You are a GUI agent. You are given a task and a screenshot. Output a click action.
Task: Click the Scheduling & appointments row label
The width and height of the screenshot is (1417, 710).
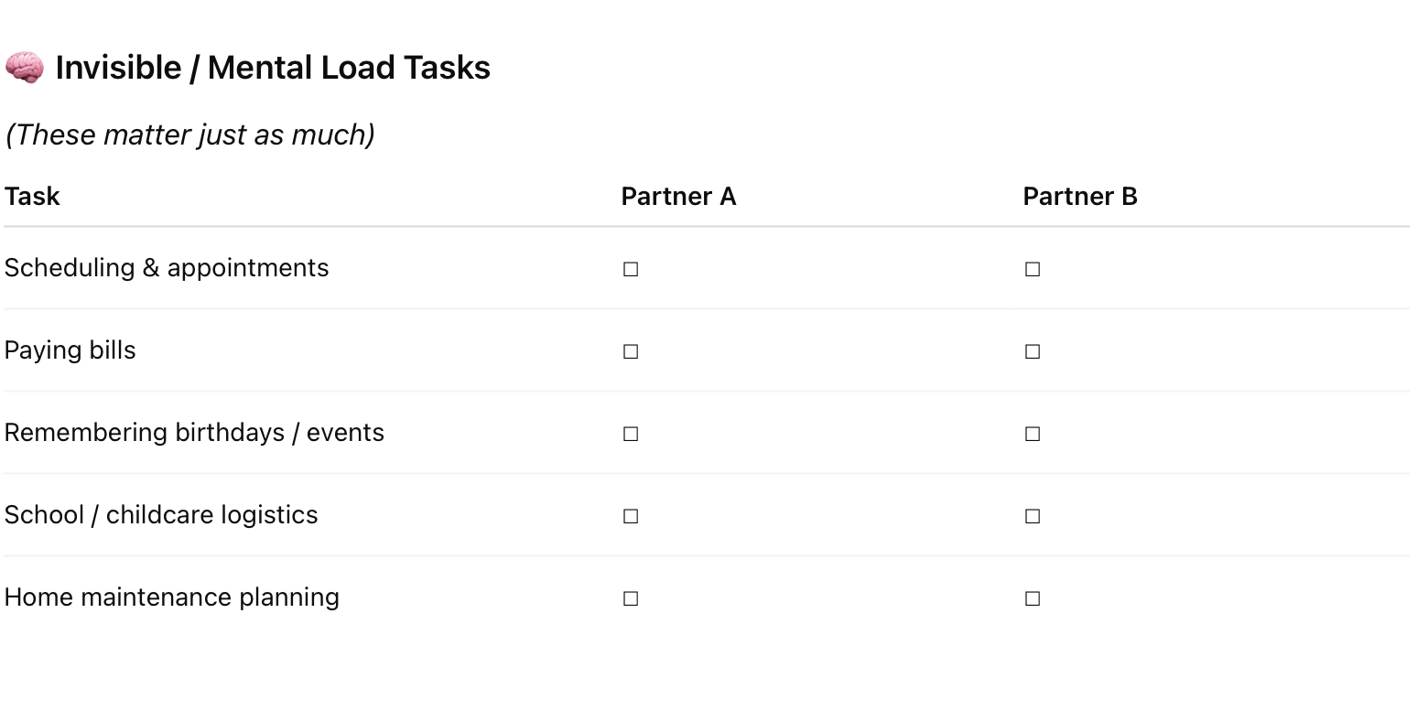[x=167, y=268]
